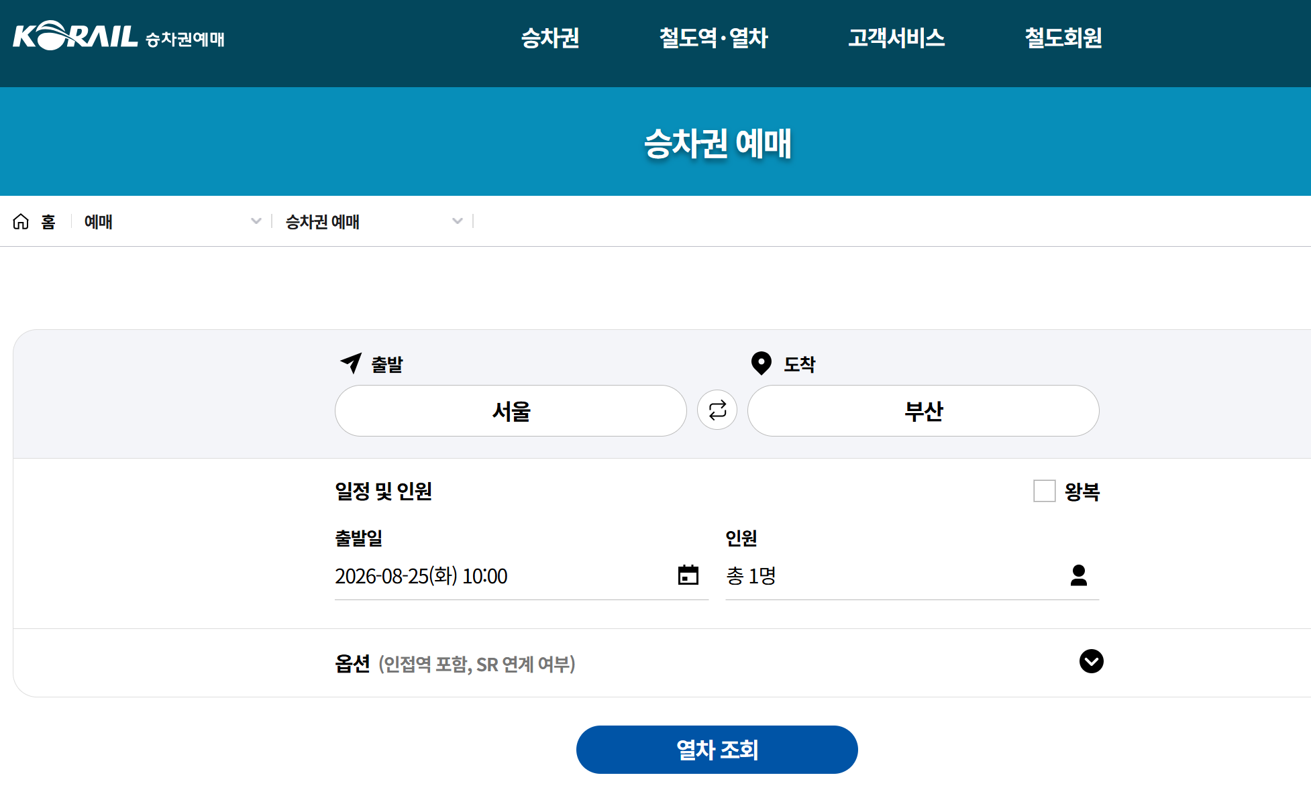Click the arrival location pin icon
1311x804 pixels.
(x=761, y=363)
